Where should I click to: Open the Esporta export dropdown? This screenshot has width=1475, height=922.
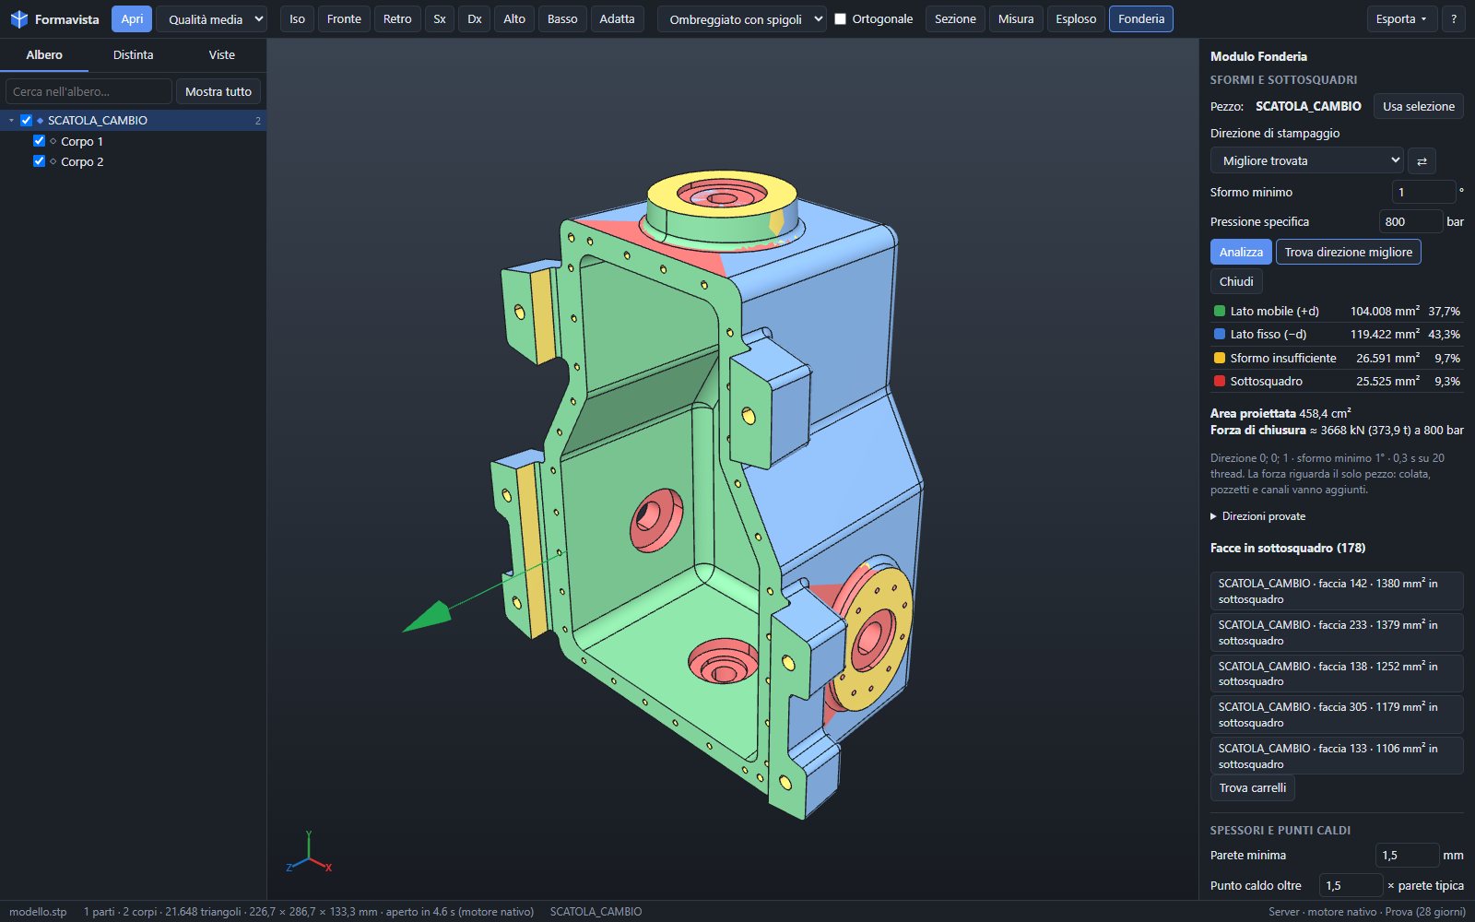tap(1401, 18)
